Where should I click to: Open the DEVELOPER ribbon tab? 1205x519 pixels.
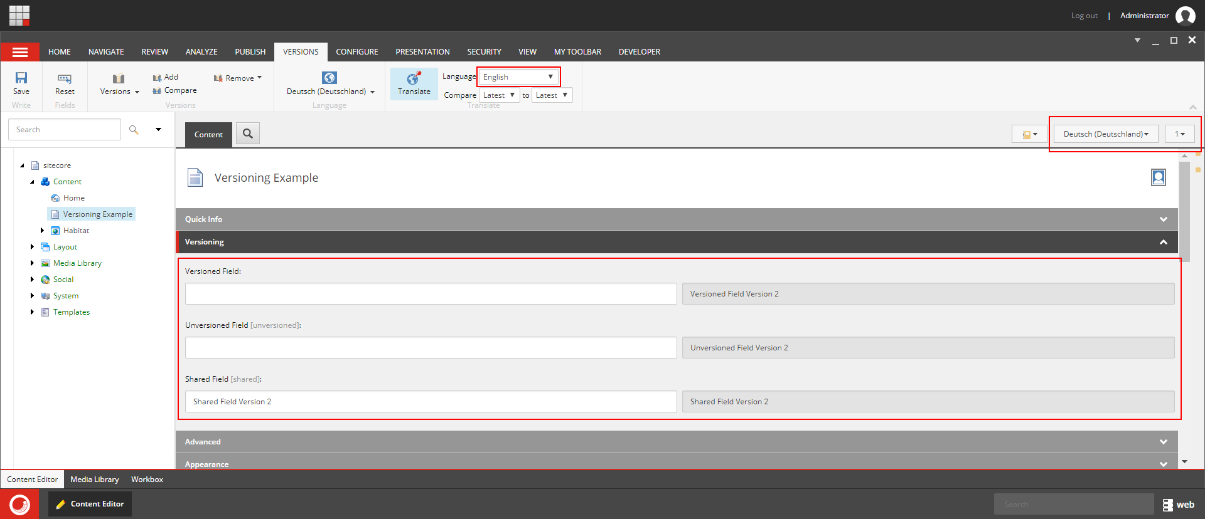tap(640, 52)
